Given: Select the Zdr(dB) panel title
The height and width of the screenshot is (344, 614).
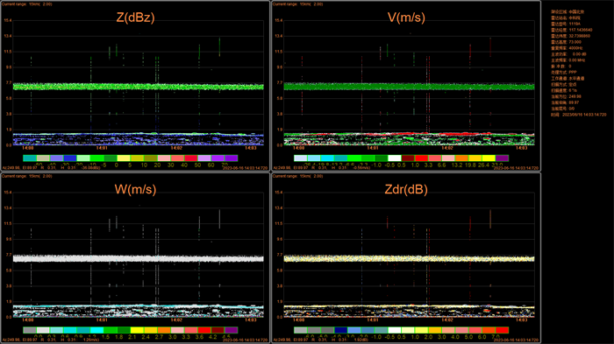Looking at the screenshot, I should [406, 190].
